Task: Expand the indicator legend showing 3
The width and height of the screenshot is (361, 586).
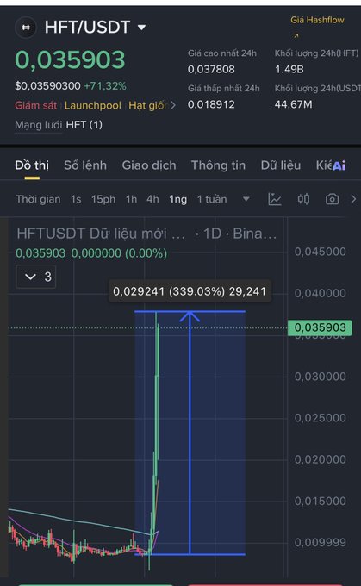Action: click(x=36, y=277)
